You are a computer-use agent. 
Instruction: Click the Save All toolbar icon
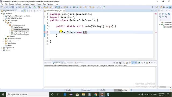point(10,7)
